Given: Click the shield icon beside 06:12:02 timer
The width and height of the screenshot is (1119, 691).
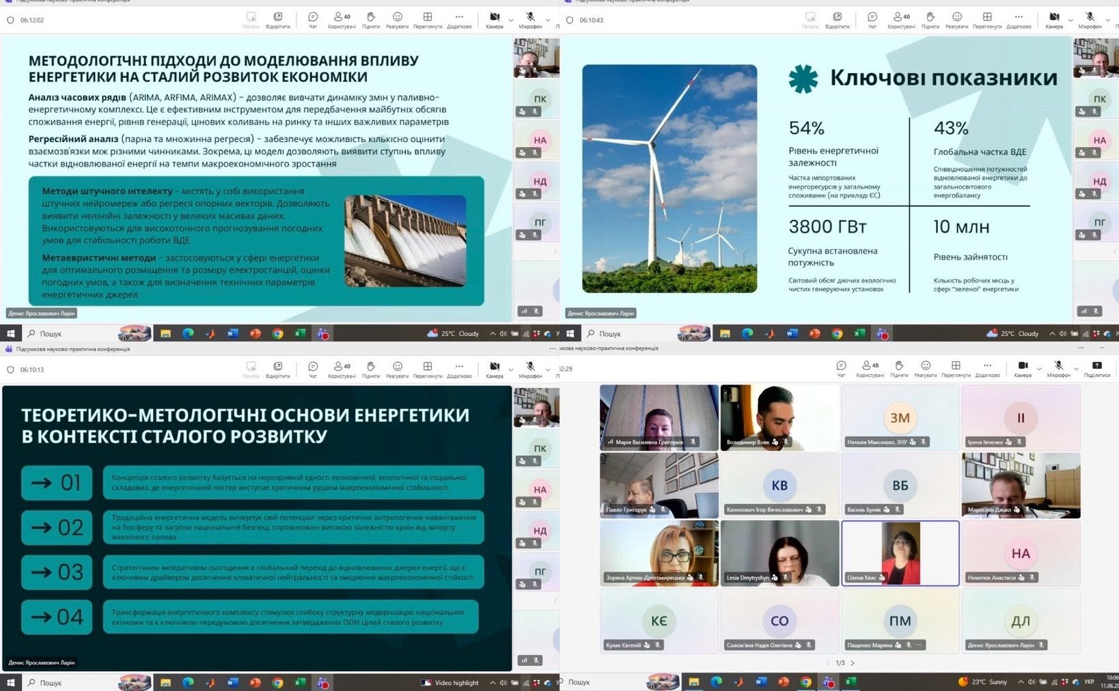Looking at the screenshot, I should 10,20.
